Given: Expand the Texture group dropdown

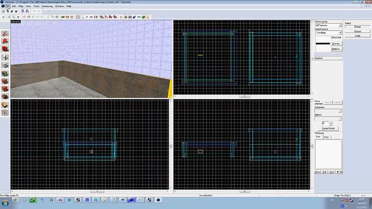Looking at the screenshot, I should [340, 26].
